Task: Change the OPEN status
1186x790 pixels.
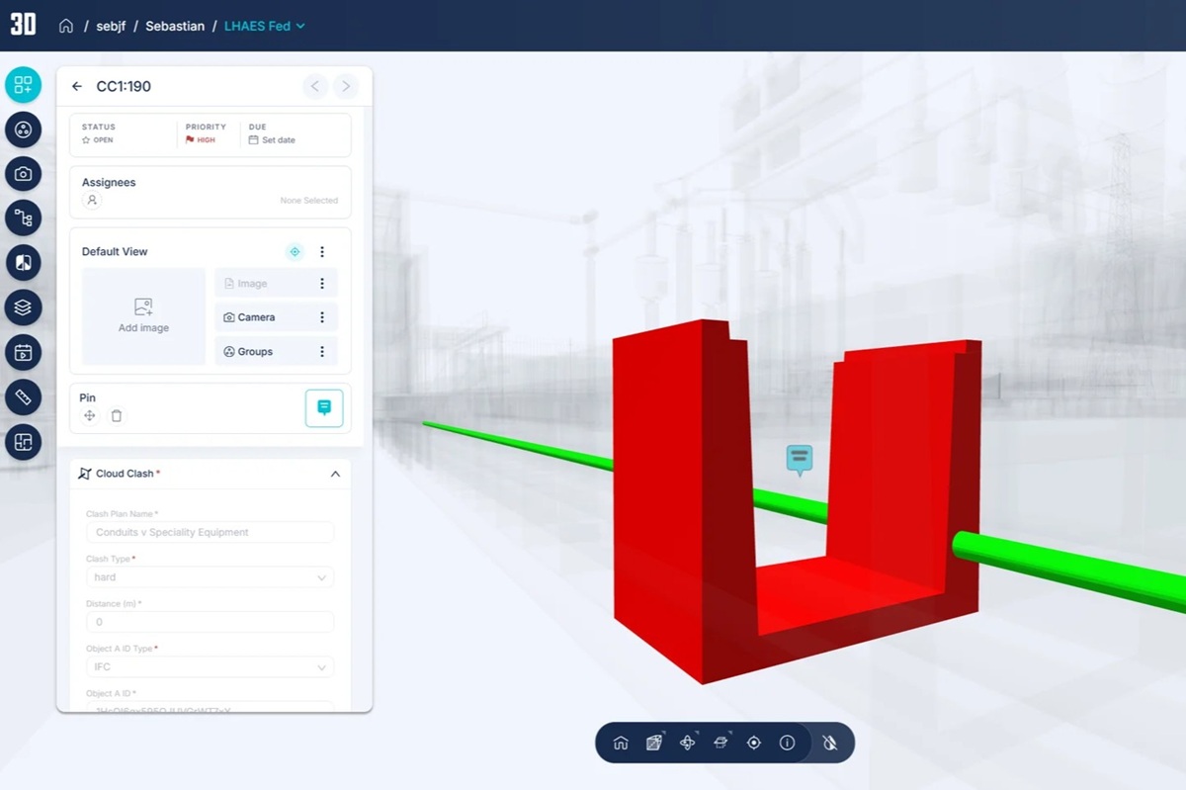Action: tap(98, 140)
